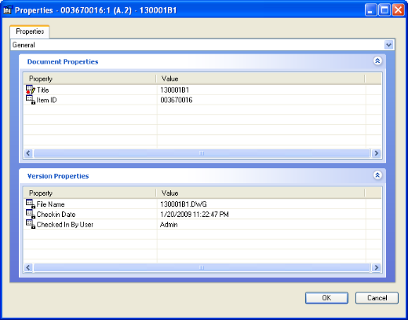Click the Cancel button
Viewport: 408px width, 320px height.
[377, 298]
